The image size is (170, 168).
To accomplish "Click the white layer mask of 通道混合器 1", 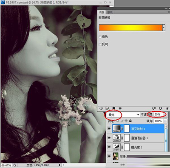I will [127, 138].
